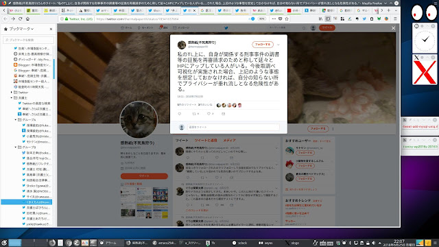Image resolution: width=439 pixels, height=247 pixels.
Task: Like the tweet with the heart icon
Action: coord(209,114)
